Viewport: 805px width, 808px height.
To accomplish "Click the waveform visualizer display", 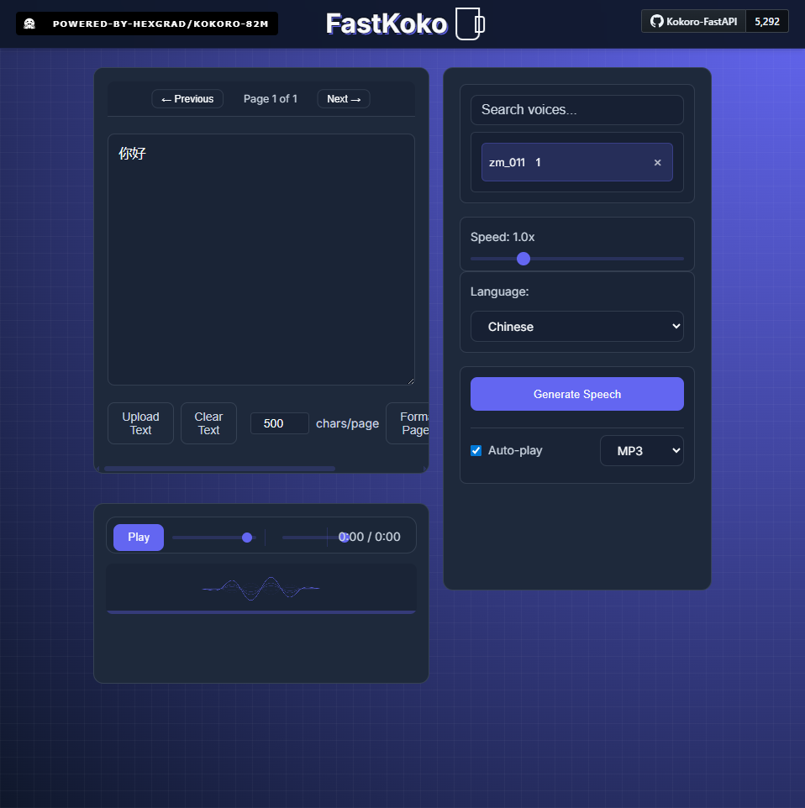I will click(x=261, y=588).
